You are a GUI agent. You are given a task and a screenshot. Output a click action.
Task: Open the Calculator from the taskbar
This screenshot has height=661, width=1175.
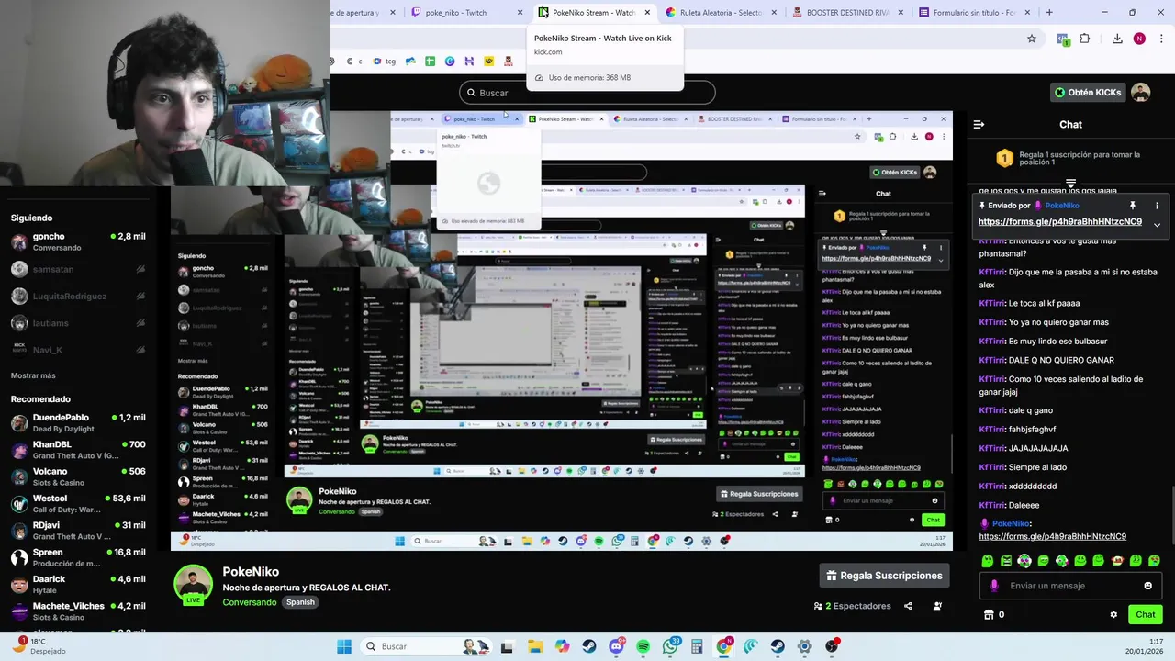[x=697, y=646]
